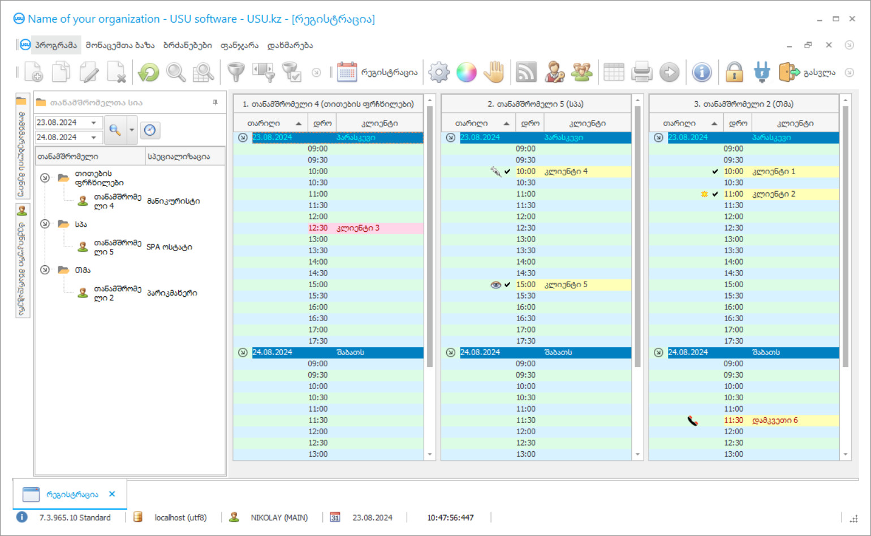Screen dimensions: 871x536
Task: Collapse 24.08.2024 group in second schedule
Action: click(x=450, y=352)
